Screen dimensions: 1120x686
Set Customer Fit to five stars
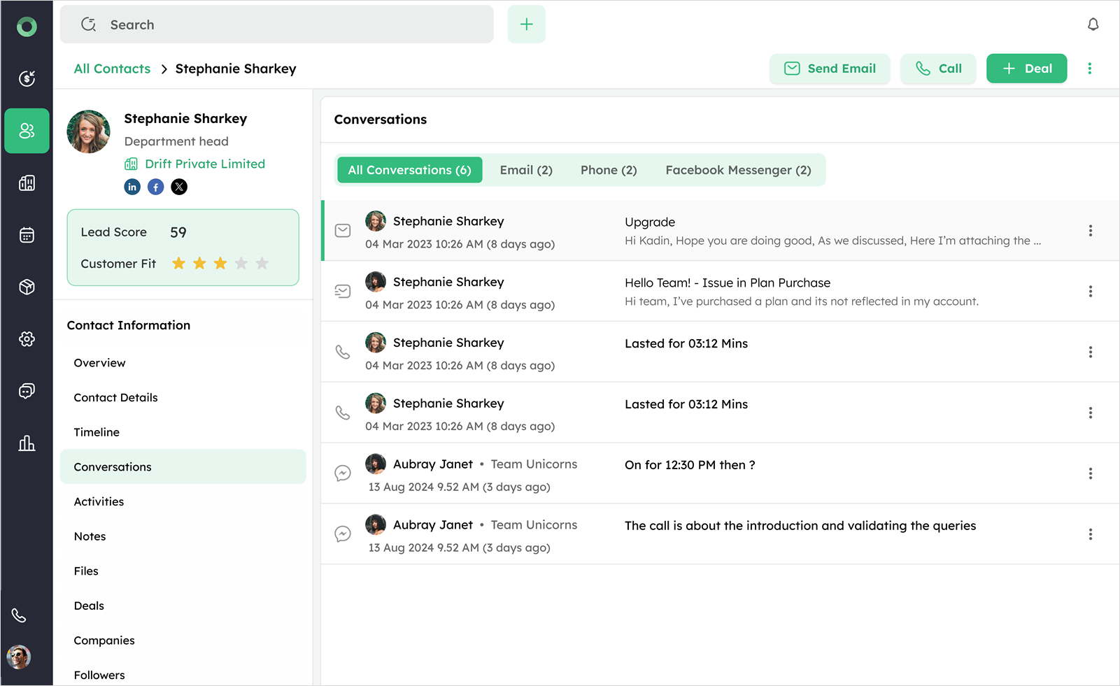point(262,264)
